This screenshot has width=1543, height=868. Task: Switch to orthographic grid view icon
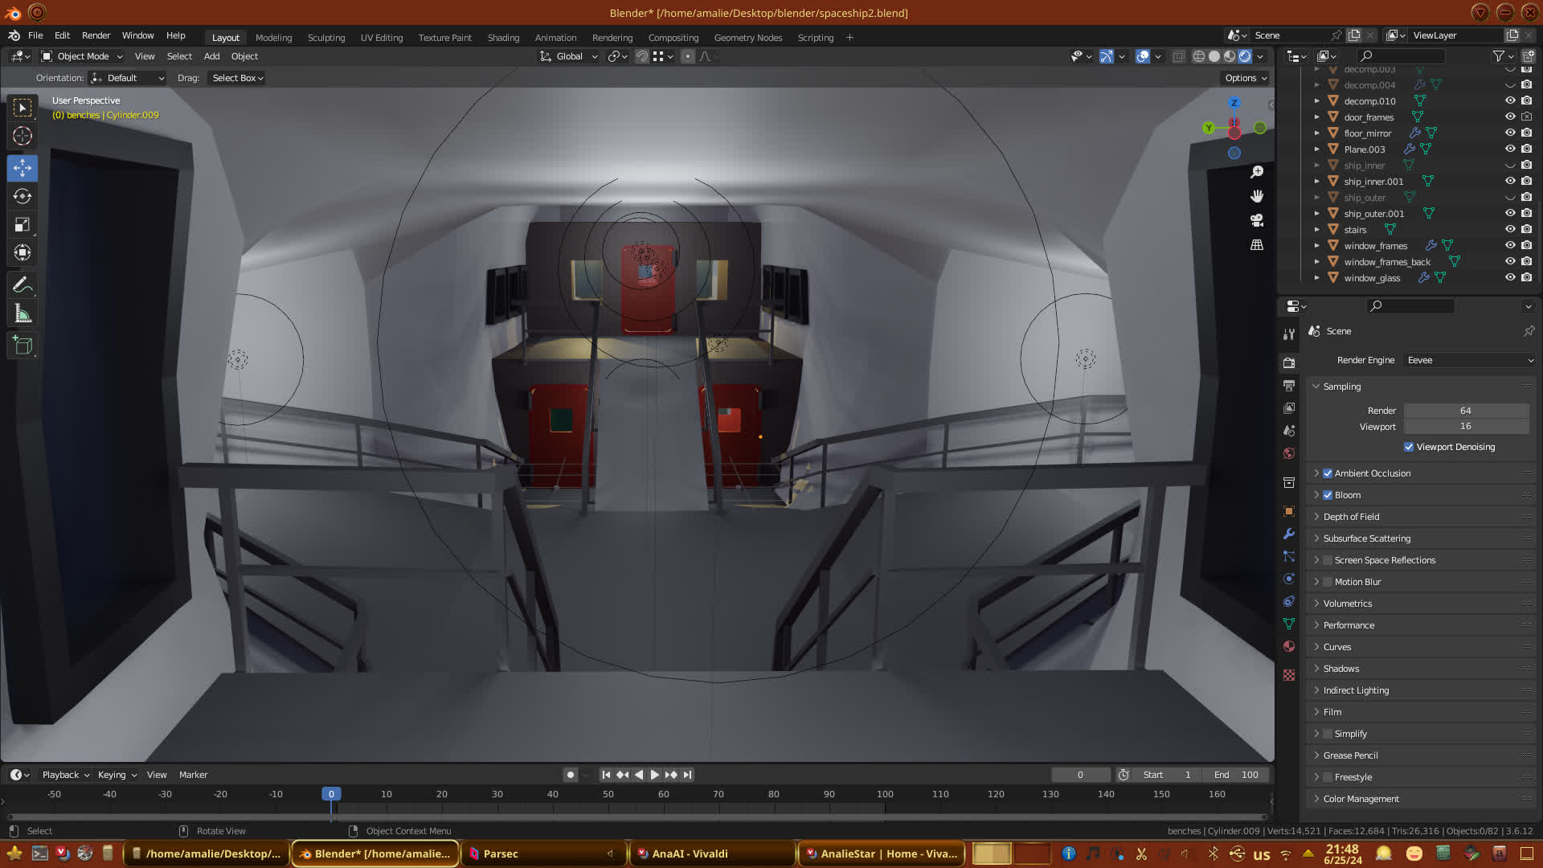(1257, 244)
